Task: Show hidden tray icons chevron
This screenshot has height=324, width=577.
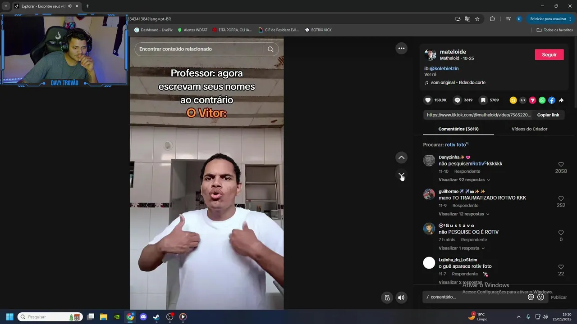Action: coord(518,317)
